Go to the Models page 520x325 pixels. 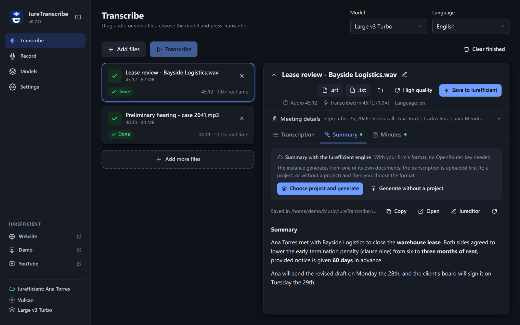click(45, 71)
